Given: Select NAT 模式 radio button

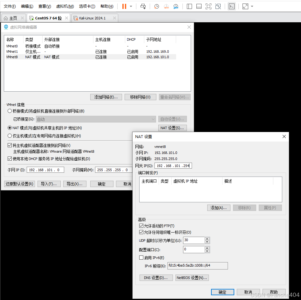Looking at the screenshot, I should [x=10, y=128].
